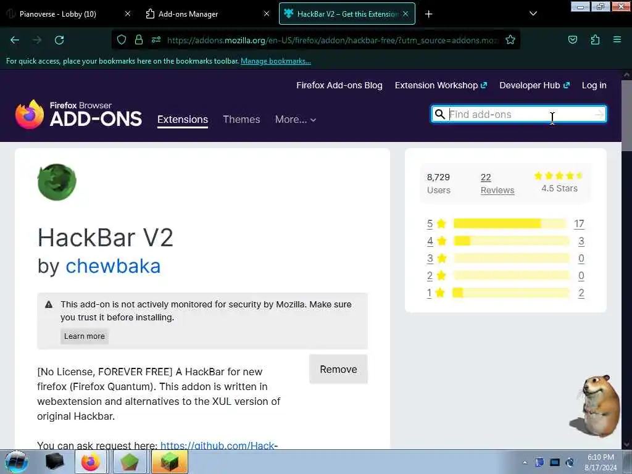Screen dimensions: 632x474
Task: Click the Remove button
Action: 338,369
